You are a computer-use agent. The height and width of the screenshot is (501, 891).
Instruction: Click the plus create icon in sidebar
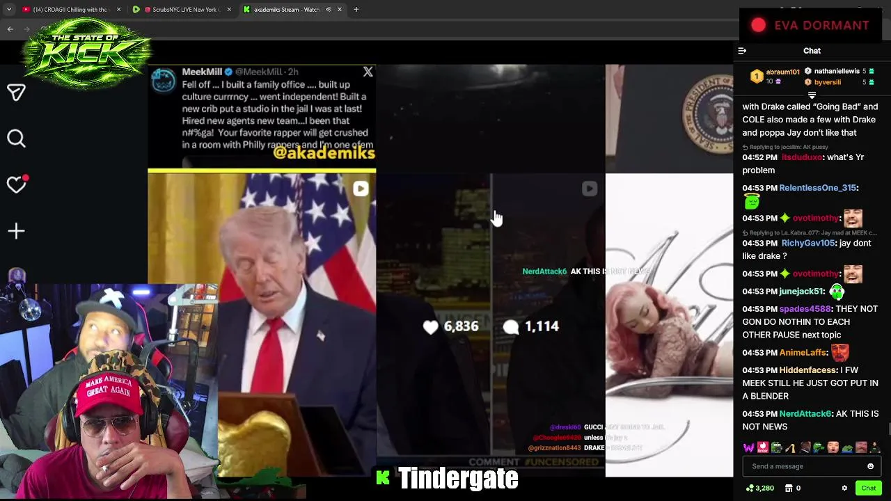coord(16,231)
